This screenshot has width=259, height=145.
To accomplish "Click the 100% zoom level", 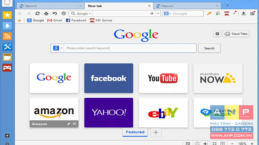I will [x=242, y=144].
